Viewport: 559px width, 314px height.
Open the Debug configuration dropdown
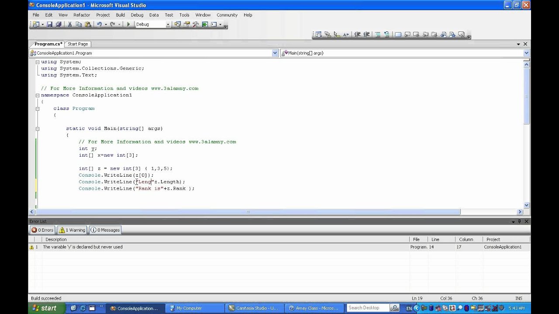(x=168, y=24)
